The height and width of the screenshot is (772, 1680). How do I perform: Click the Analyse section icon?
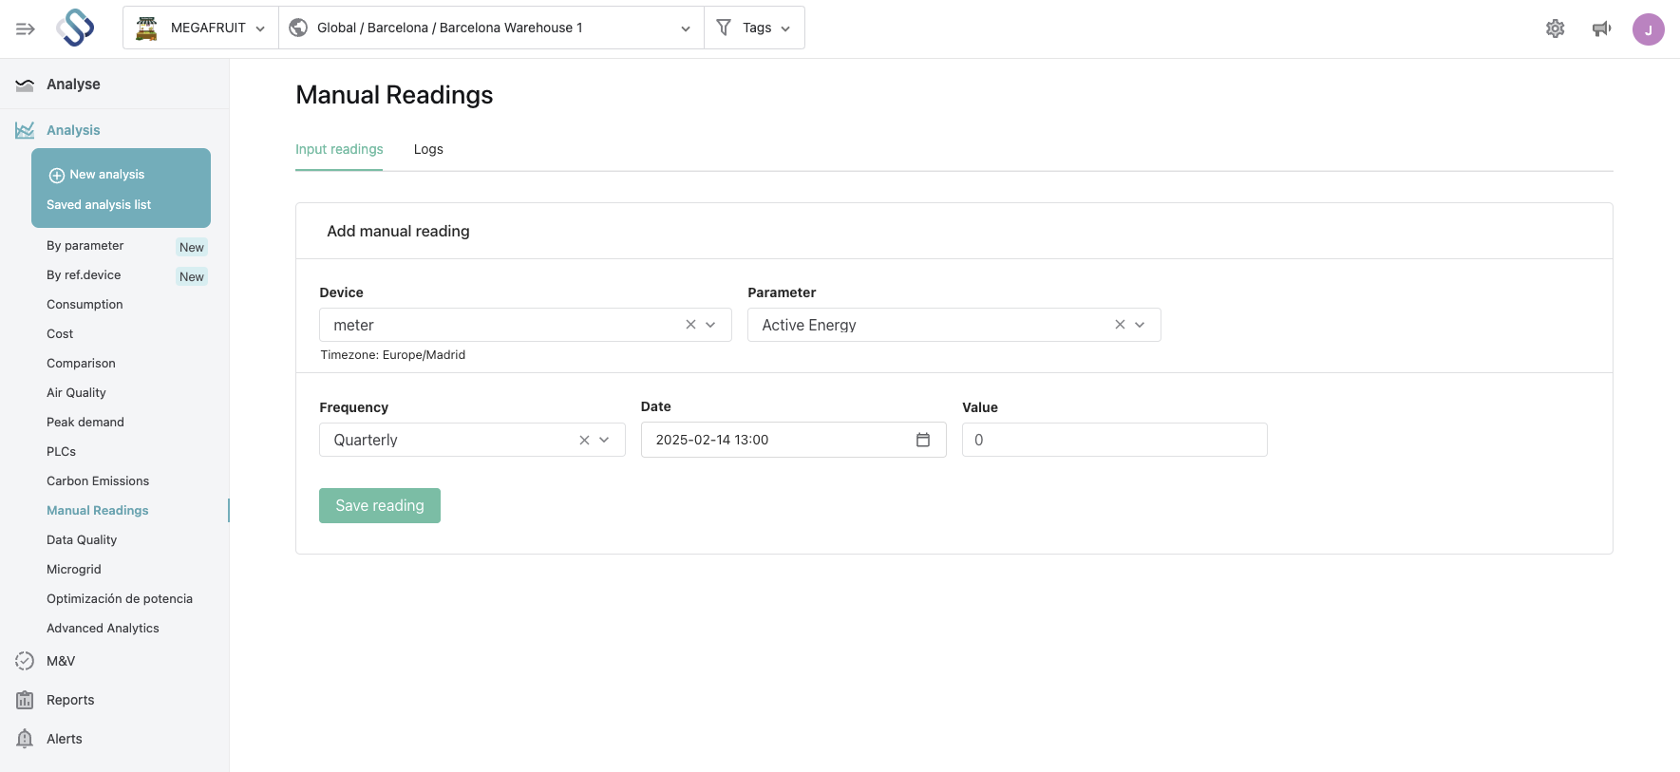[25, 85]
